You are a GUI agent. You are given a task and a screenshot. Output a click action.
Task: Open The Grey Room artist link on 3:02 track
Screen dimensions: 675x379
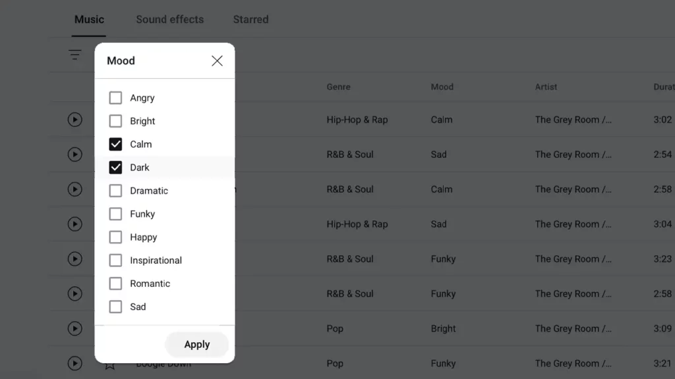click(573, 120)
